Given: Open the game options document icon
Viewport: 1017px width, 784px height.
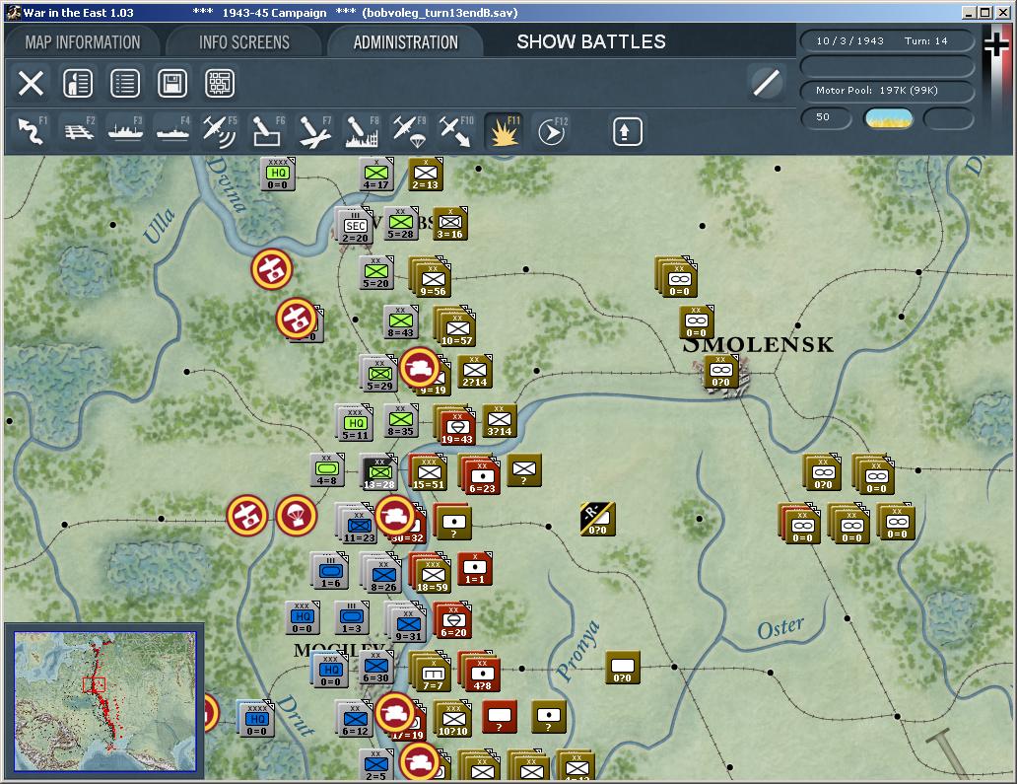Looking at the screenshot, I should point(78,84).
